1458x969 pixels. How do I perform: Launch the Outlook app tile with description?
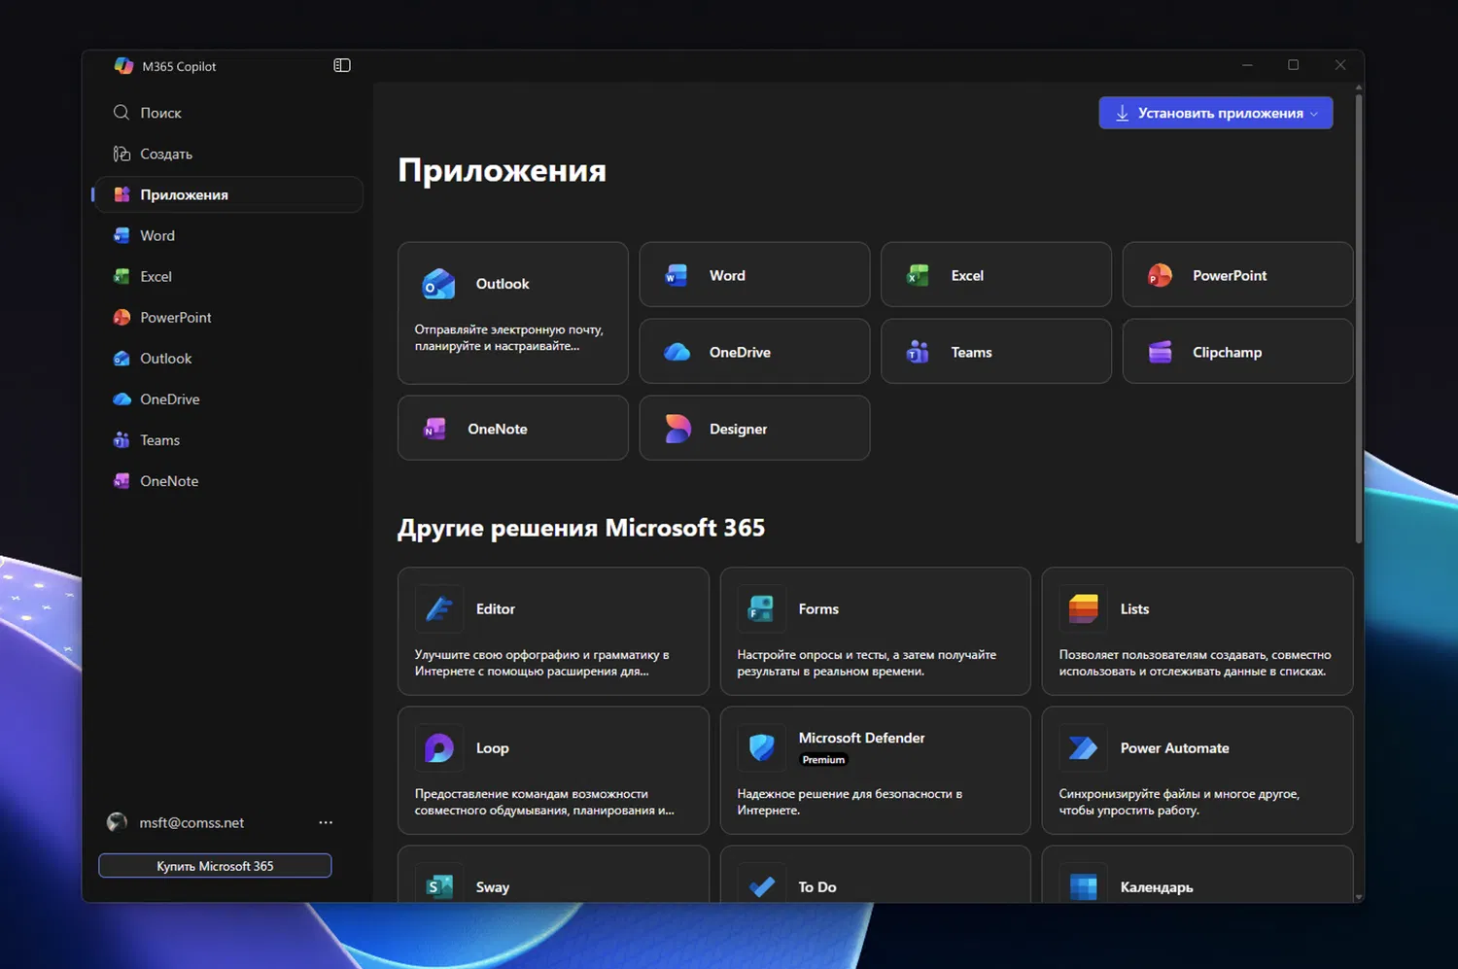(513, 313)
